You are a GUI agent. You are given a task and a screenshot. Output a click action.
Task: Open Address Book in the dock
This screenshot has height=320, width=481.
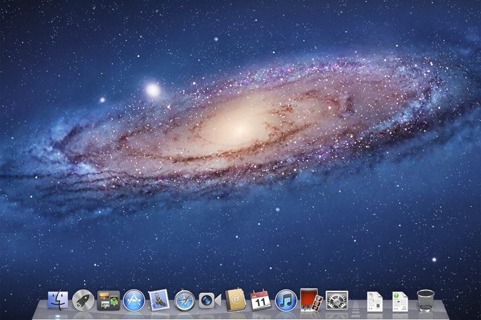235,300
